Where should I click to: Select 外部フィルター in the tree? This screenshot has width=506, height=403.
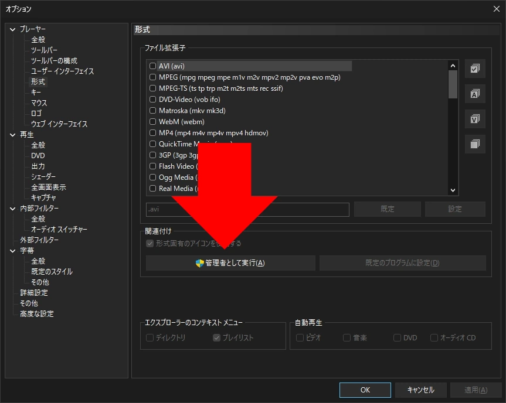(39, 240)
